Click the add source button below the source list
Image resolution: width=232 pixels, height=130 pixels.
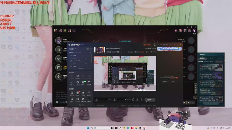(81, 68)
